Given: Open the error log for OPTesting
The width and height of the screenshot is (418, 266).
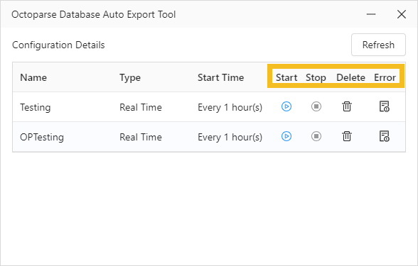Looking at the screenshot, I should point(384,136).
